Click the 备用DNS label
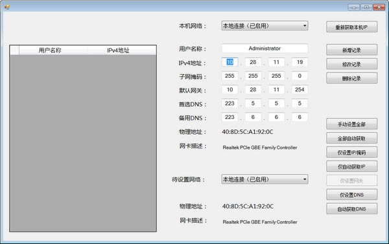 click(x=193, y=118)
